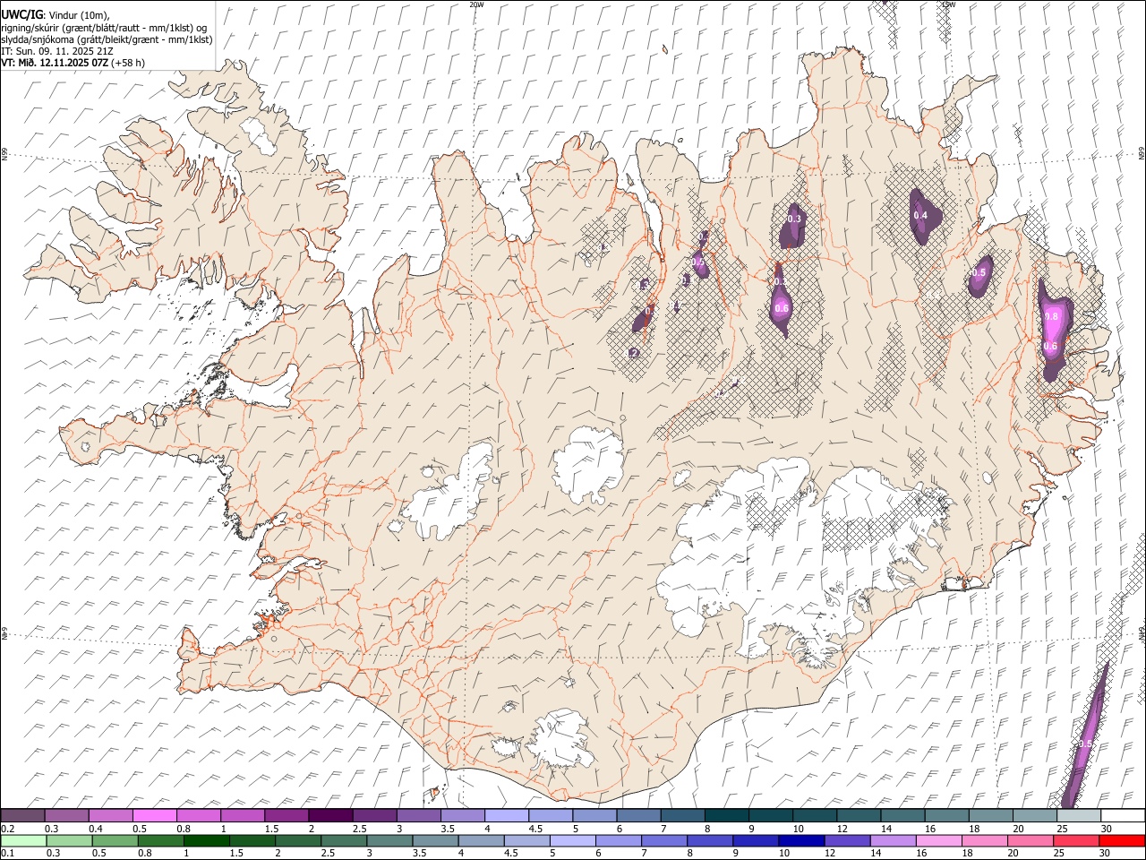Image resolution: width=1146 pixels, height=860 pixels.
Task: Click the deep blue 10 swatch, lower rain legend
Action: tap(800, 840)
